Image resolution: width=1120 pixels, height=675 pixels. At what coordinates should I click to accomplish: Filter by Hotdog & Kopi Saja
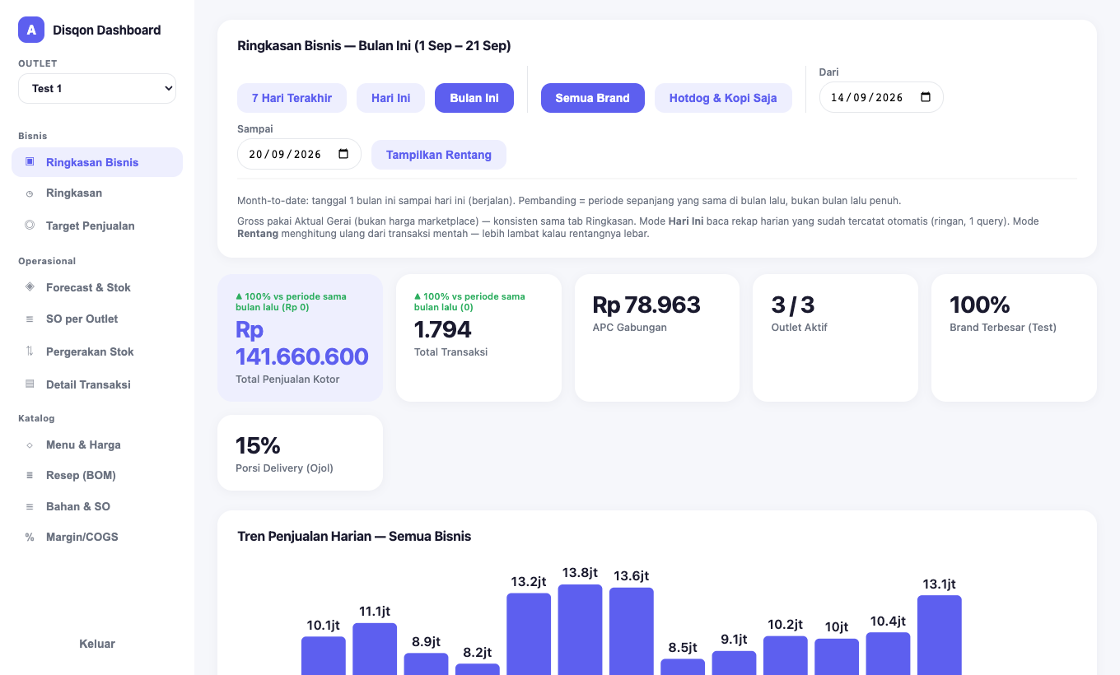[x=723, y=98]
